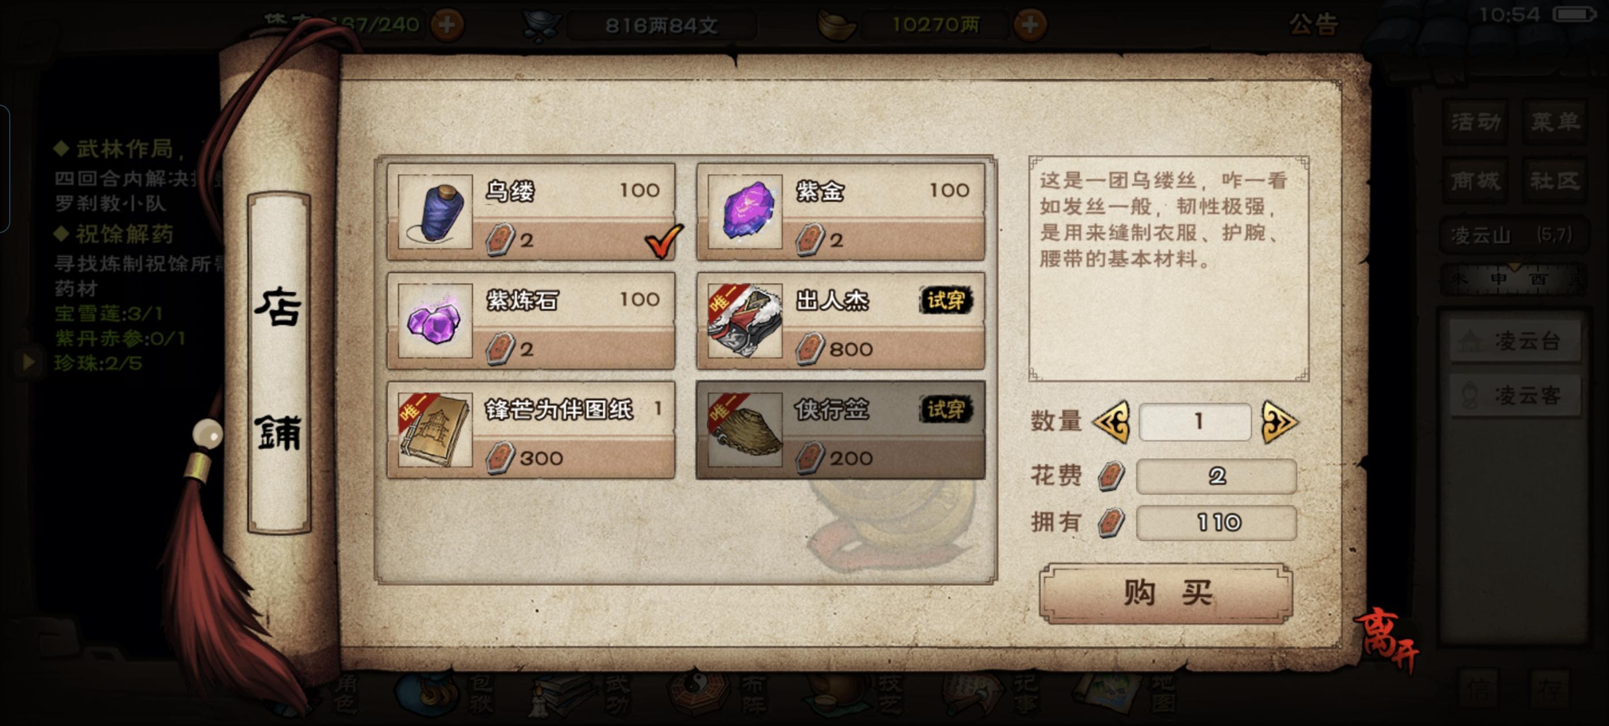Select the 凌云台 location entry
This screenshot has height=726, width=1609.
[1515, 341]
